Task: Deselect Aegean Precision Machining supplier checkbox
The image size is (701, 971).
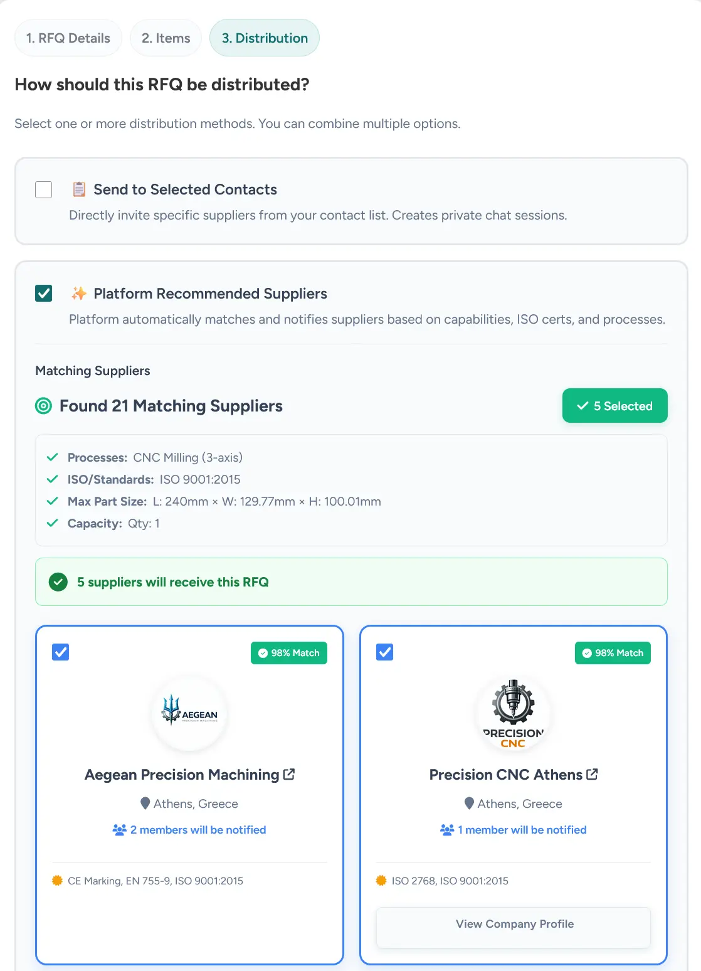Action: point(61,652)
